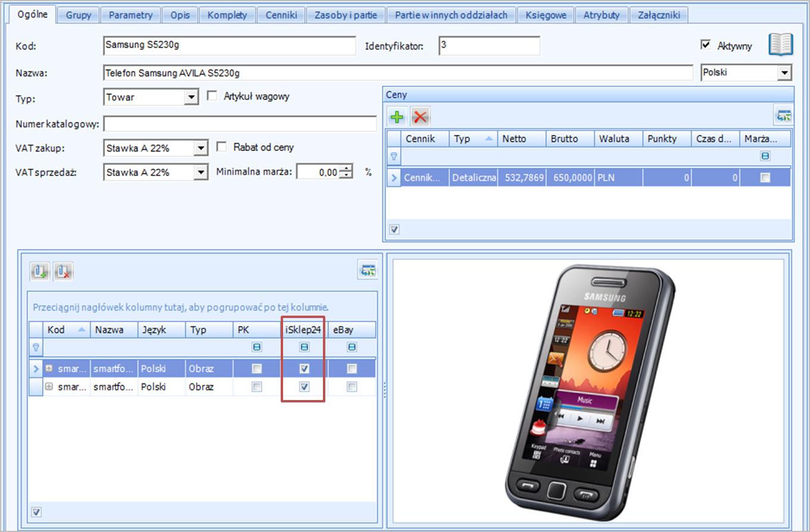Click the eBay column filter icon
810x532 pixels.
(x=351, y=347)
